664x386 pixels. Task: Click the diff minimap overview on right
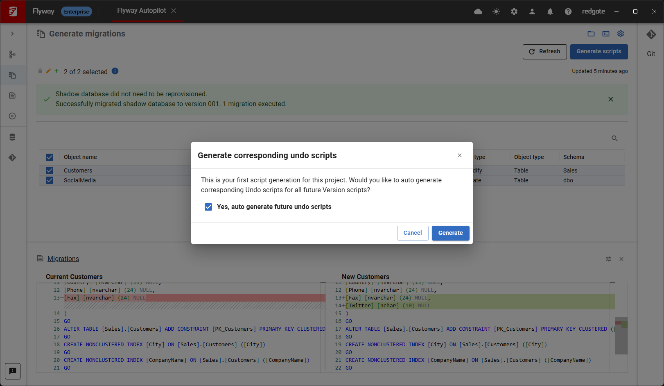coord(621,336)
